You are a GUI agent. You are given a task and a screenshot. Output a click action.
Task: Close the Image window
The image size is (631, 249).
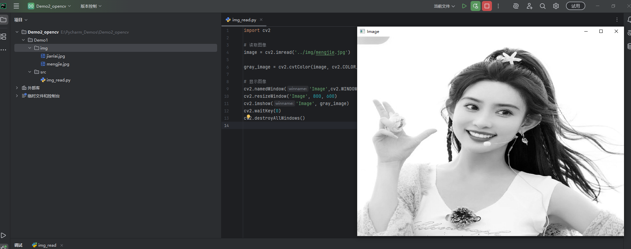616,31
